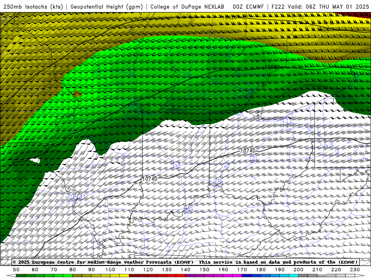Click the legend value 130
This screenshot has height=278, width=371.
(166, 270)
